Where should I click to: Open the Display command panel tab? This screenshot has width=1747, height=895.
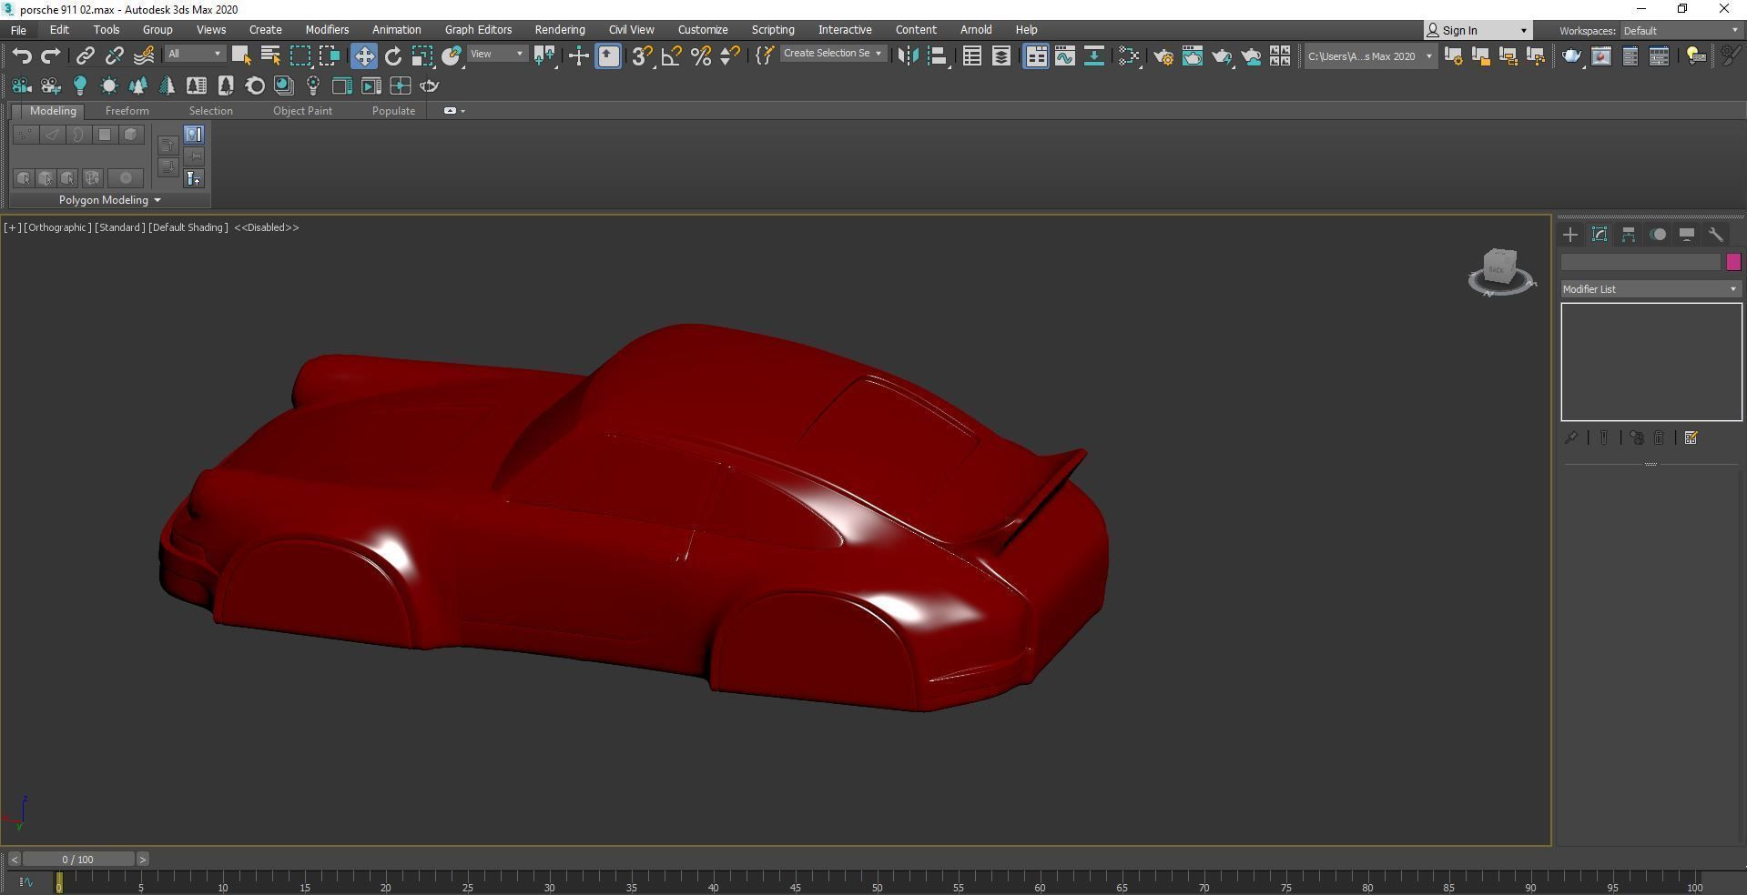point(1687,235)
